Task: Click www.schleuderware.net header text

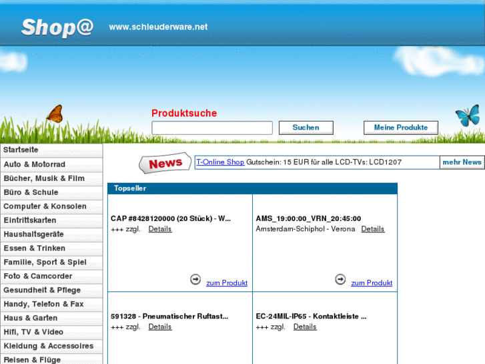Action: coord(158,27)
